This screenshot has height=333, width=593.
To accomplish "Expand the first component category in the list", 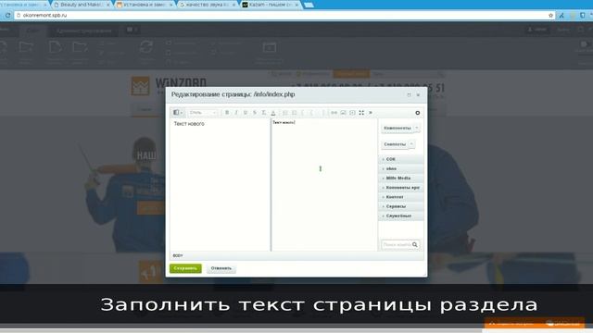I will coord(401,159).
